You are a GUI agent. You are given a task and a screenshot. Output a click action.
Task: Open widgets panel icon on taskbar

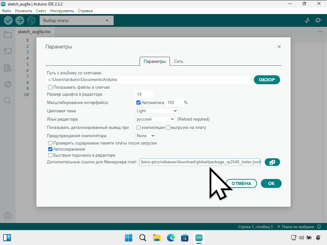click(x=7, y=238)
